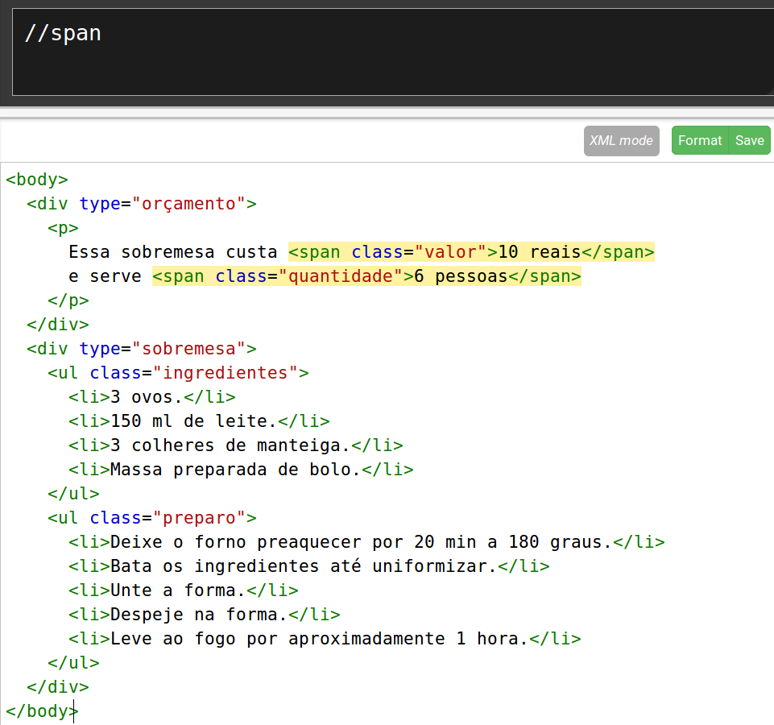This screenshot has height=725, width=774.
Task: Place cursor on "Unte a forma." line
Action: point(183,590)
